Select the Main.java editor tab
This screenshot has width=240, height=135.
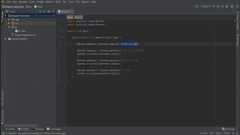pyautogui.click(x=65, y=12)
